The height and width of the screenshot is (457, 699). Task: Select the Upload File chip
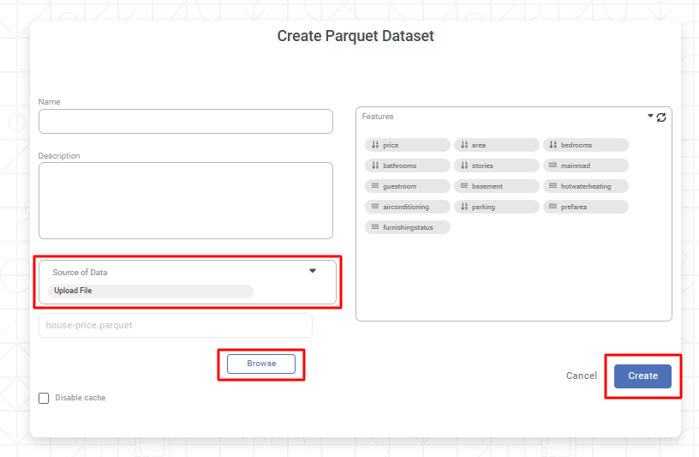pyautogui.click(x=150, y=291)
